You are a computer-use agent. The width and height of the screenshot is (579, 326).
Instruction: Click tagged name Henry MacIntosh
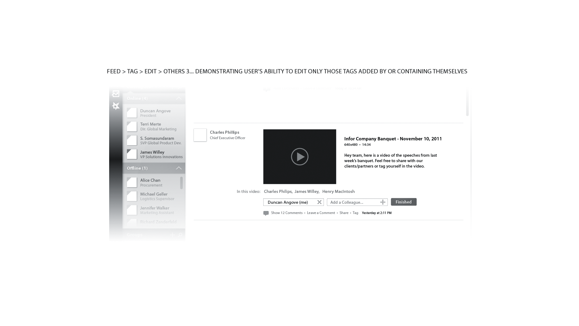click(x=338, y=191)
